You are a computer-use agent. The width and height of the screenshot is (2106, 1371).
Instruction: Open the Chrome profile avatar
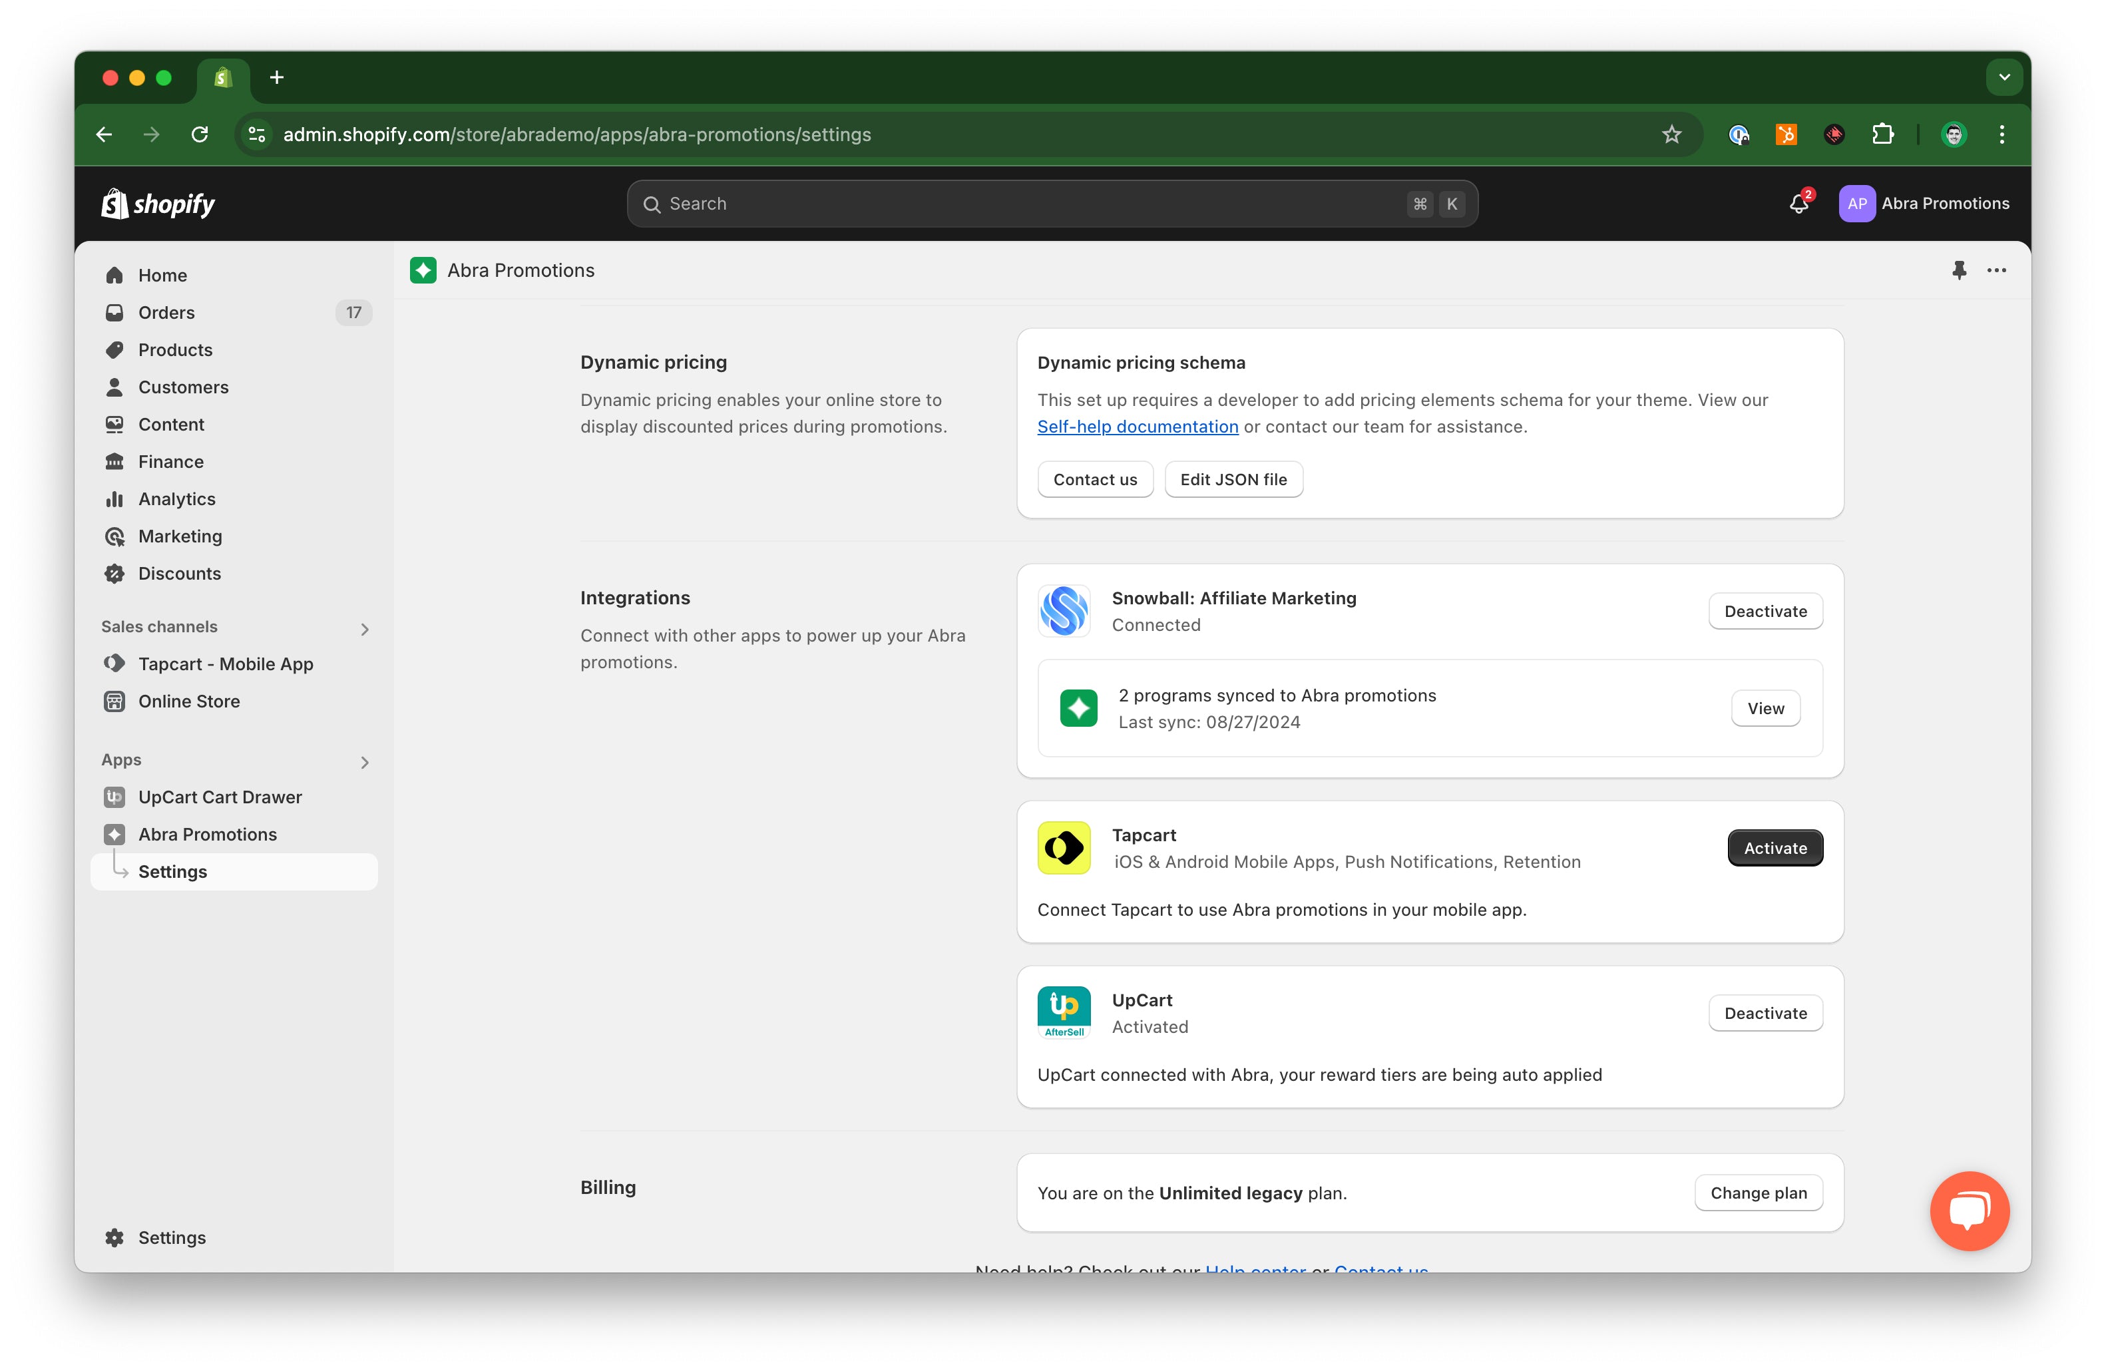coord(1954,134)
